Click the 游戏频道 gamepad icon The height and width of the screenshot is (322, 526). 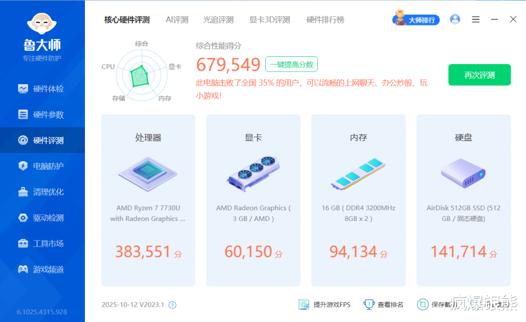(23, 269)
